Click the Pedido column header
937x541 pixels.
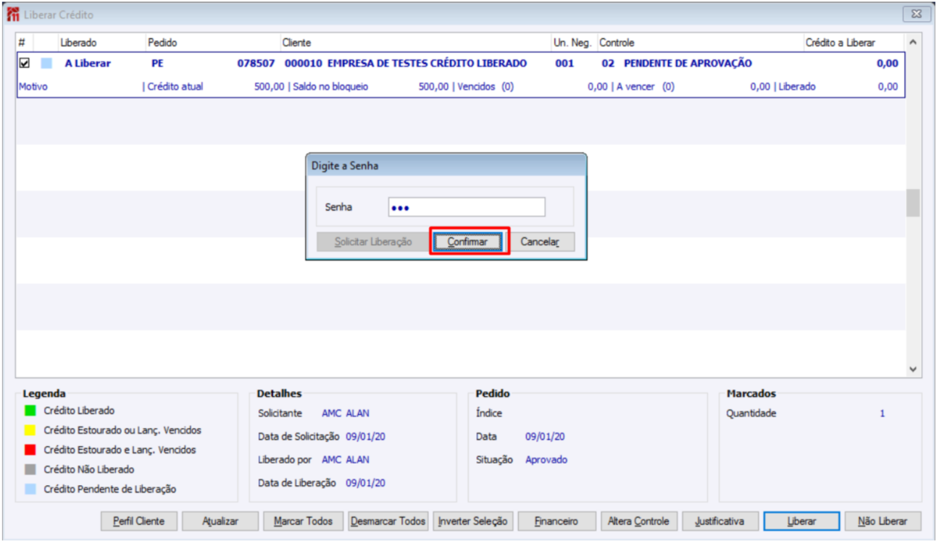162,43
